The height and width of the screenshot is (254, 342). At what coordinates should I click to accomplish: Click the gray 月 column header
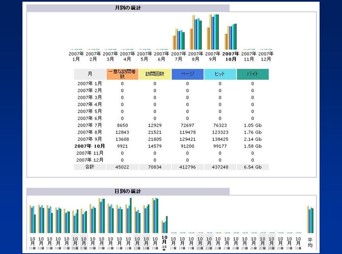(x=90, y=74)
